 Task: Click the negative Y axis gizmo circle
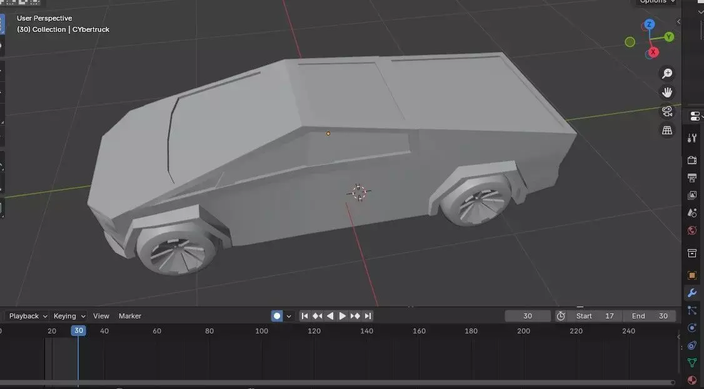click(x=630, y=42)
